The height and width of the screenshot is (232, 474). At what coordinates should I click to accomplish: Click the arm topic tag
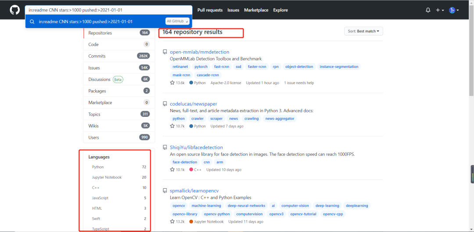[x=220, y=162]
